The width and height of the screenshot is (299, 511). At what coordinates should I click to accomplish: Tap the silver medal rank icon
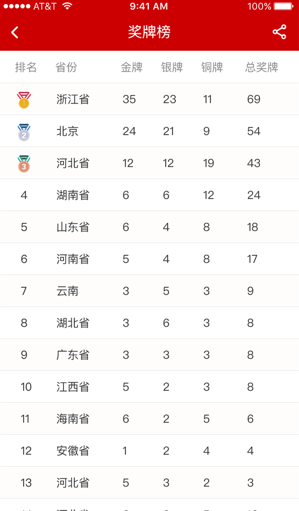[x=24, y=132]
